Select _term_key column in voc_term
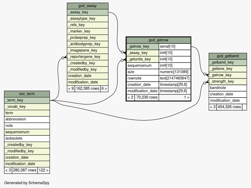The image size is (251, 188). click(27, 100)
